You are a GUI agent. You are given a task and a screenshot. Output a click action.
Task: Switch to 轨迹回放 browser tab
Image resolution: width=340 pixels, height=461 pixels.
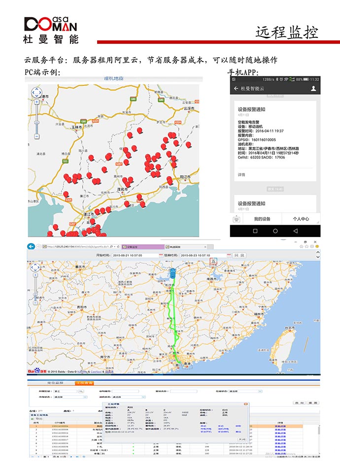point(185,247)
